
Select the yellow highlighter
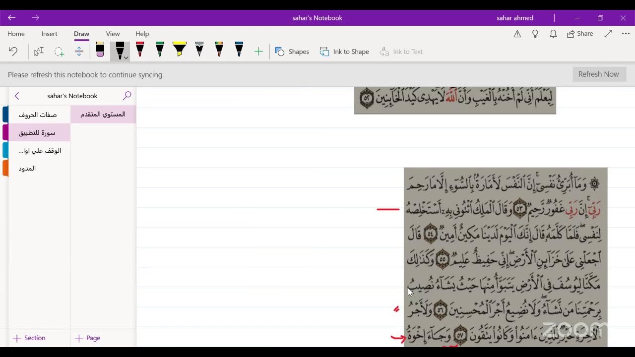tap(180, 50)
